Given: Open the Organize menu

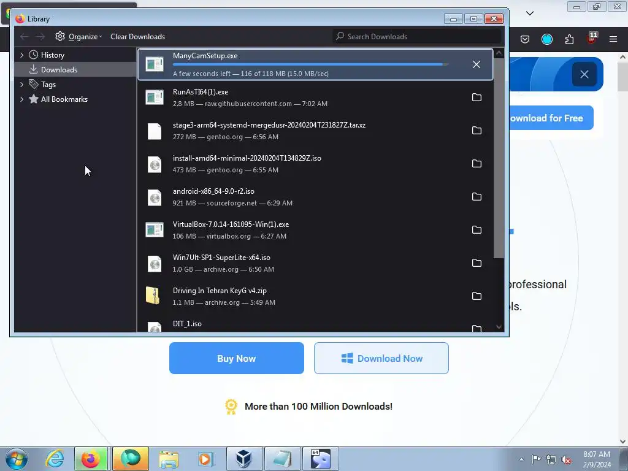Looking at the screenshot, I should point(78,36).
